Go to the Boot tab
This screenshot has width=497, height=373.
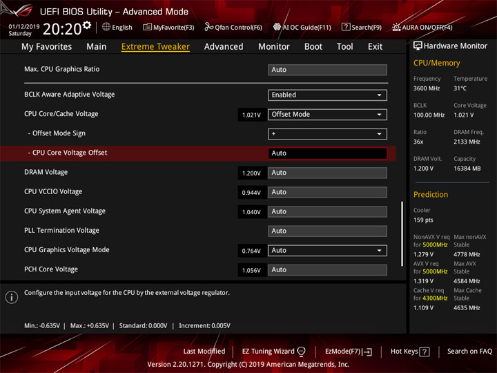click(313, 47)
